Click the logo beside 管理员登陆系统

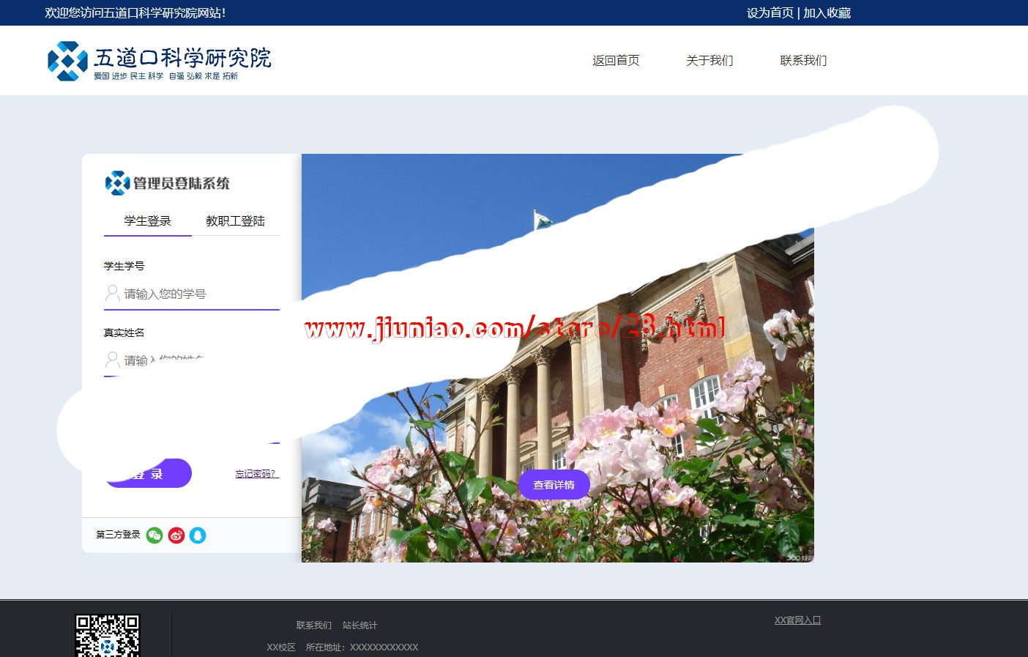click(117, 183)
